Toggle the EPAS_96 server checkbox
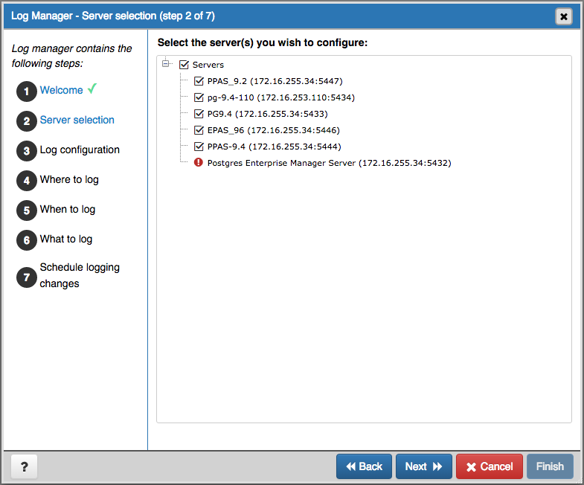 199,130
